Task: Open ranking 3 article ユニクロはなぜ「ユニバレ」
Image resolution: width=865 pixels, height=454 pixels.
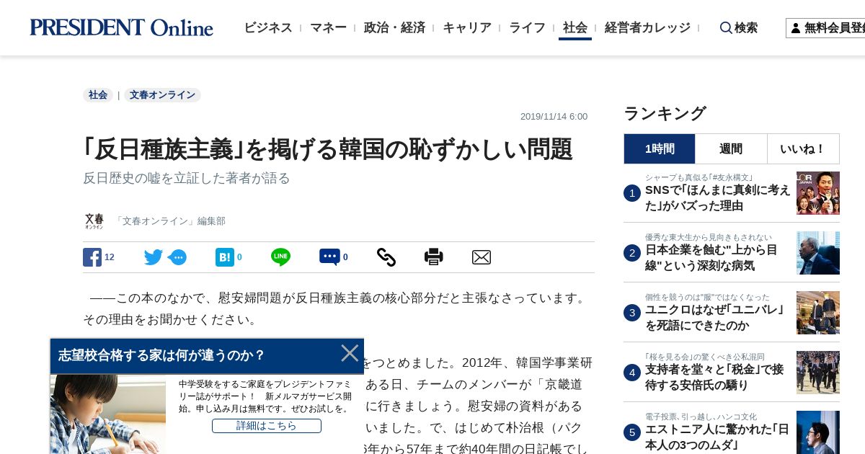Action: tap(714, 318)
